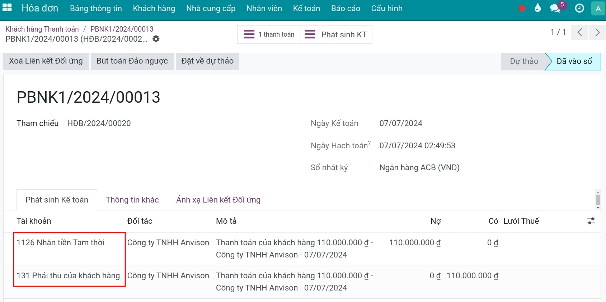The width and height of the screenshot is (606, 302).
Task: Open the user avatar A menu
Action: (x=598, y=9)
